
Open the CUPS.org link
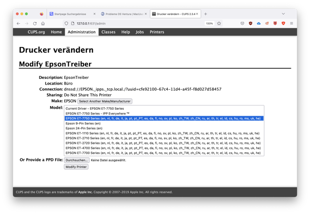click(x=36, y=32)
